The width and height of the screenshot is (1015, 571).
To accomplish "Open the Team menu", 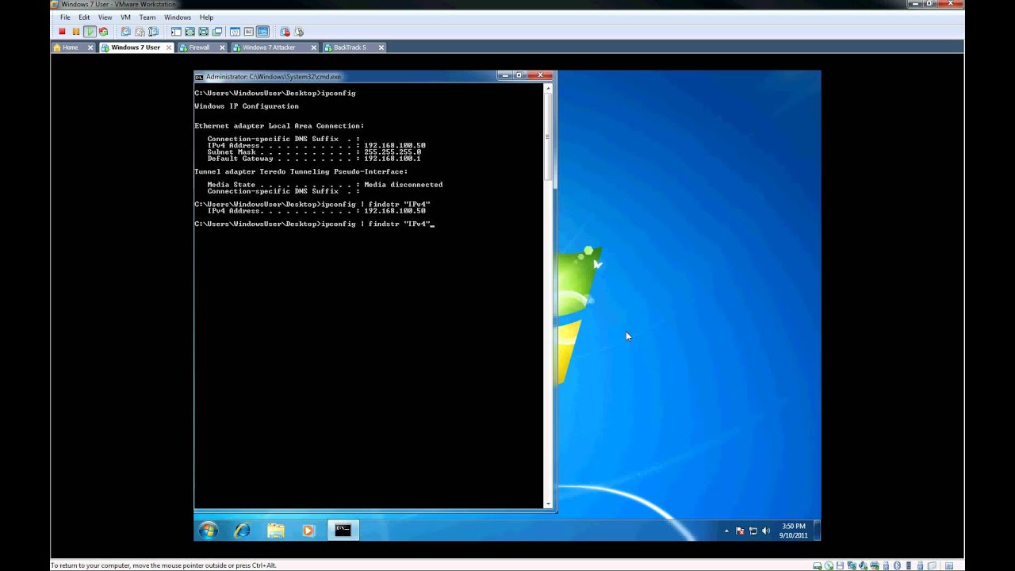I will [147, 17].
